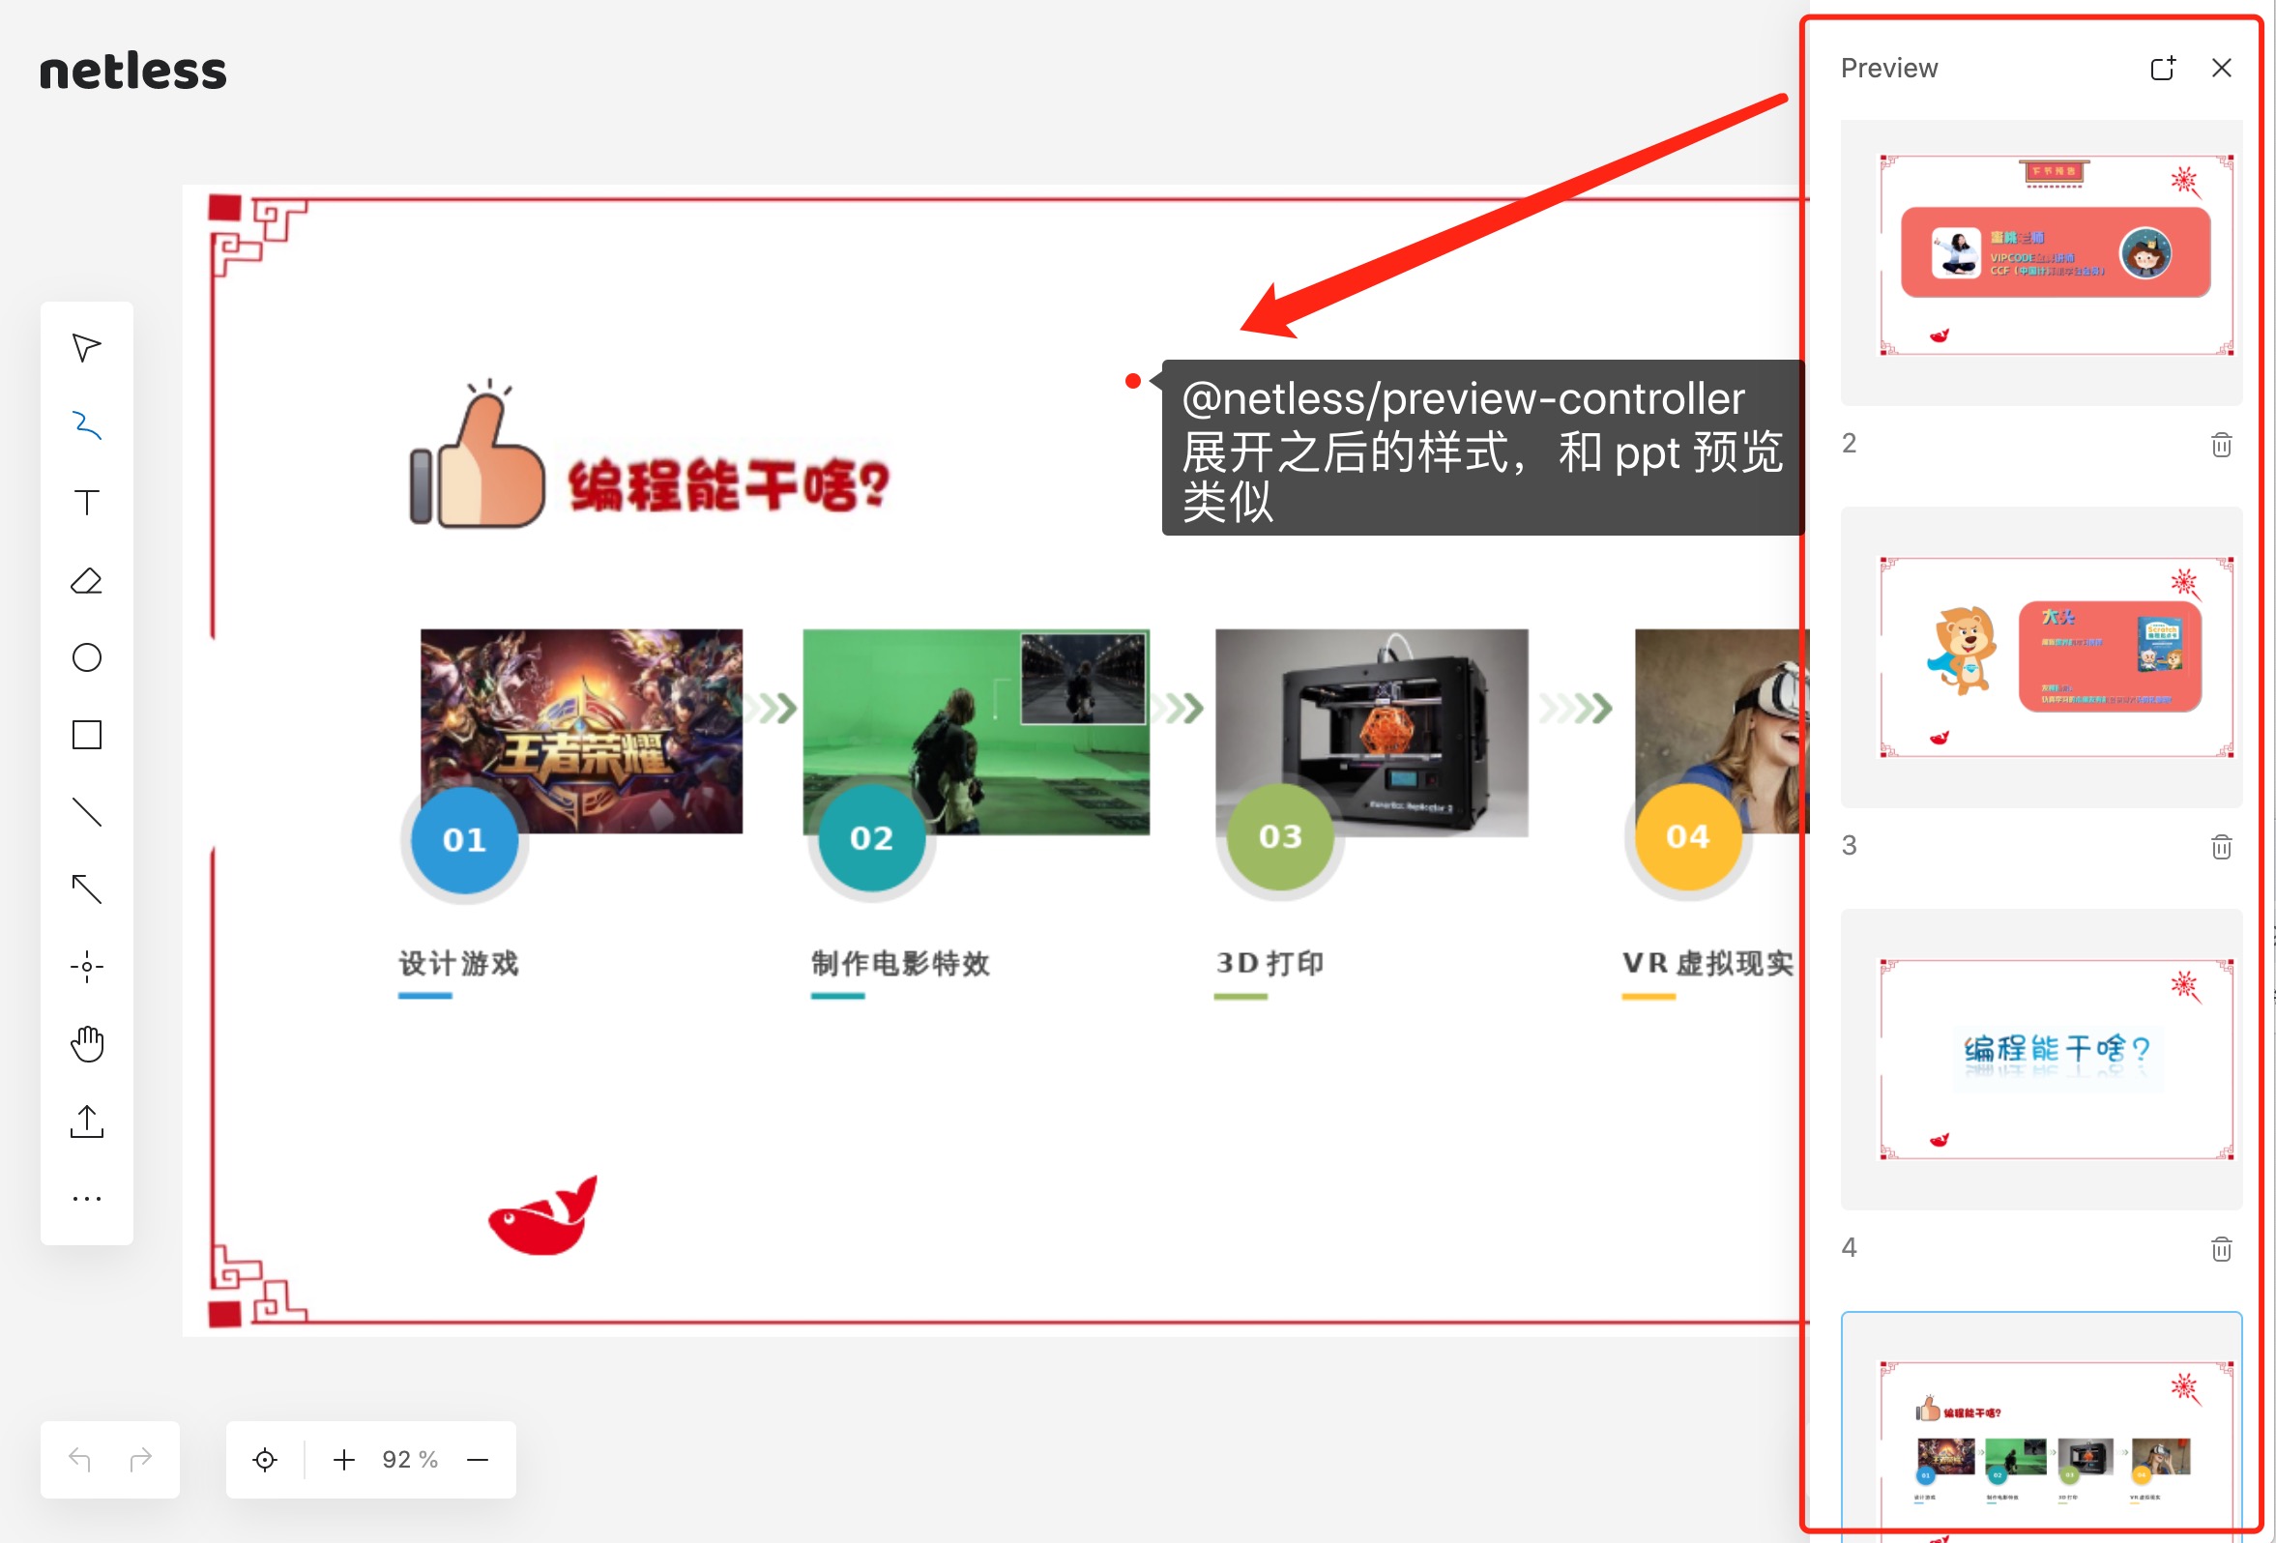The image size is (2276, 1543).
Task: Click page number 4 label
Action: tap(1849, 1248)
